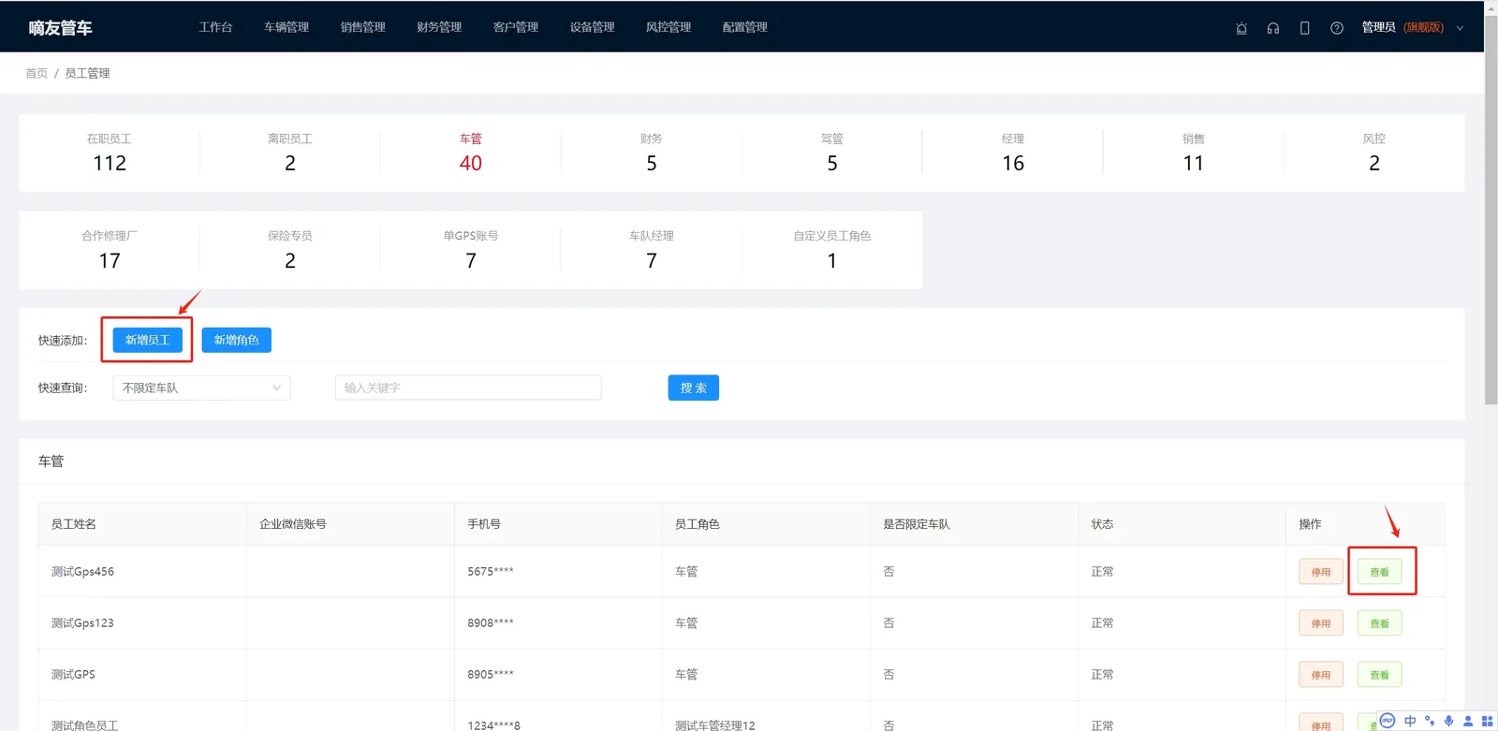
Task: Click the question mark help icon
Action: coord(1337,28)
